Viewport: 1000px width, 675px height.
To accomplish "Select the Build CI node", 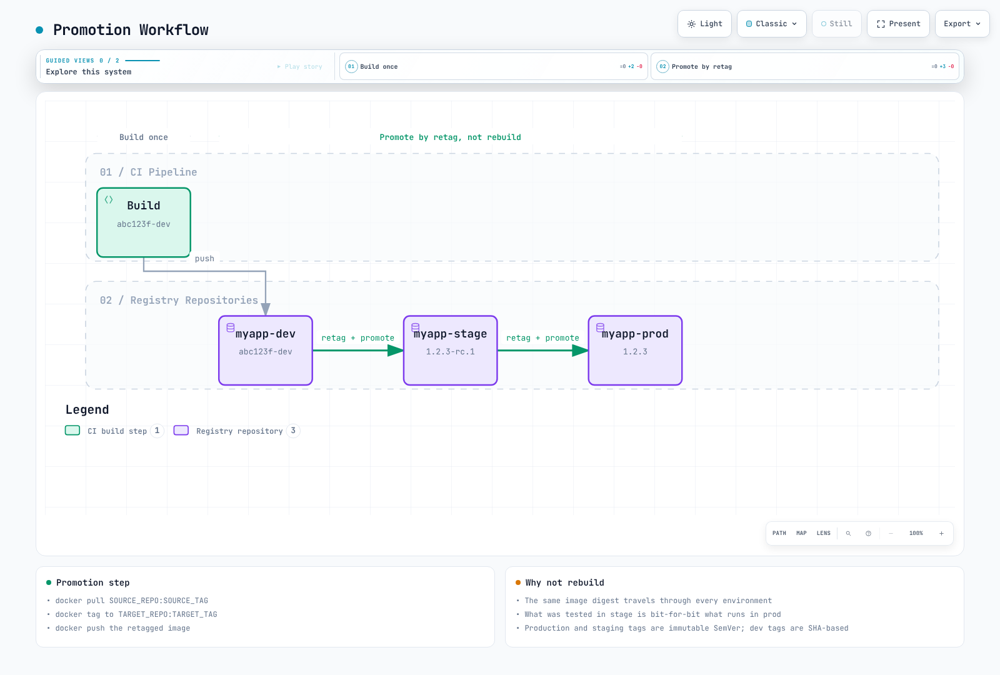I will tap(144, 222).
